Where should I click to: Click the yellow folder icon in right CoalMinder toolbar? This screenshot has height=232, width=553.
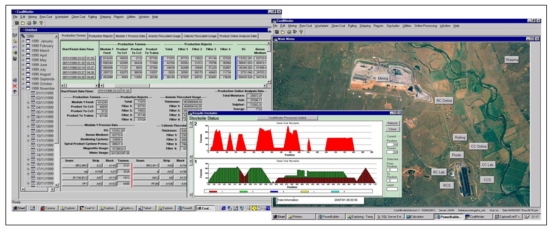(x=282, y=32)
